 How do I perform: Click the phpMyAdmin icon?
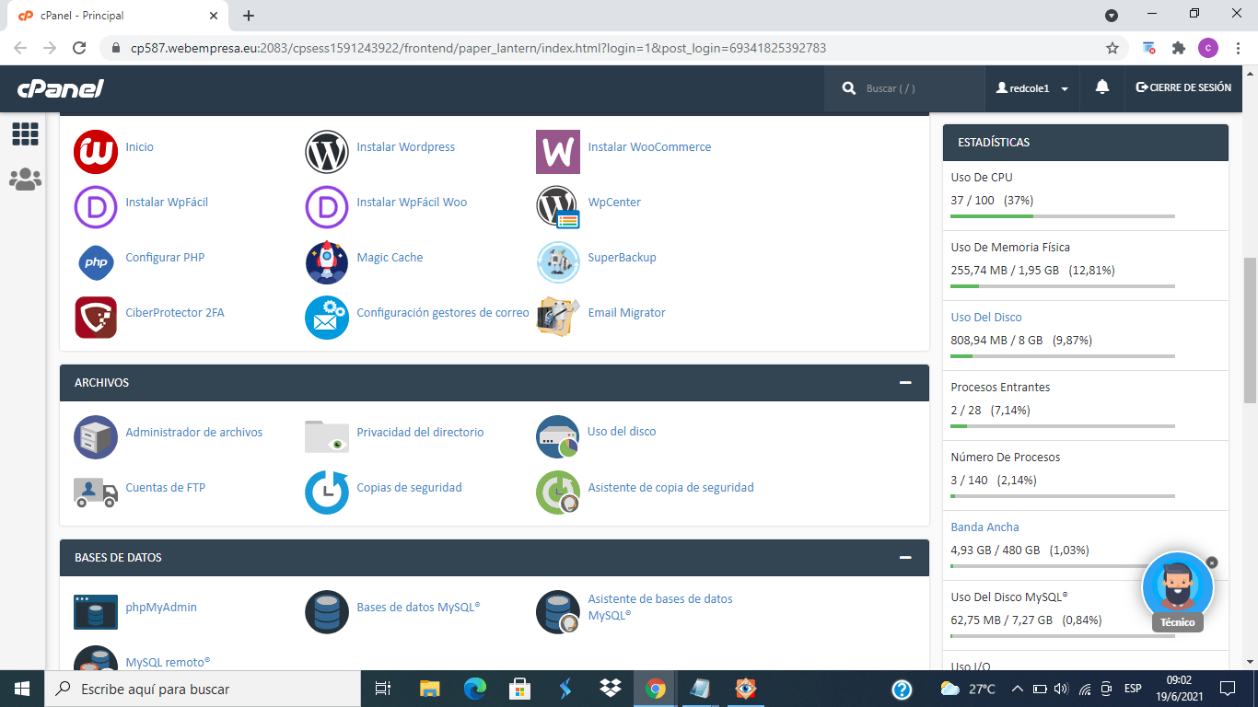tap(96, 612)
